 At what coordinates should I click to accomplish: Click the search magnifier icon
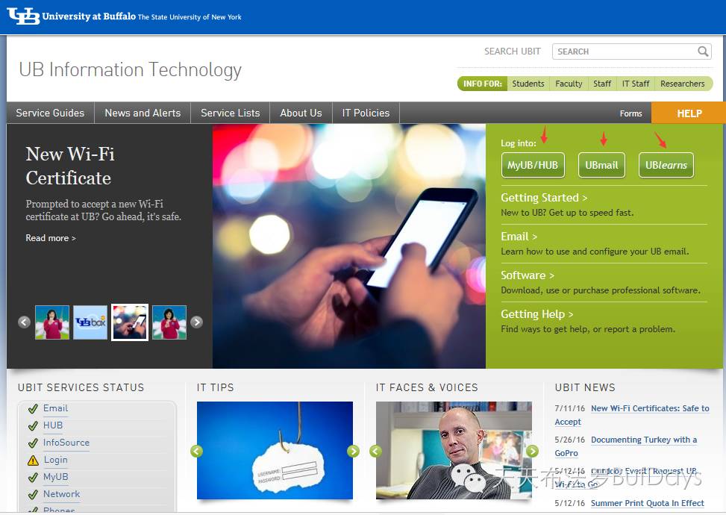[703, 51]
